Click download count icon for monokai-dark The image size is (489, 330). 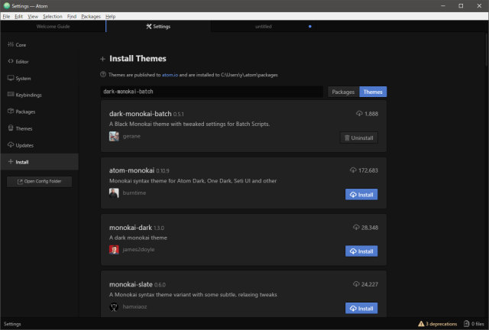(x=356, y=228)
